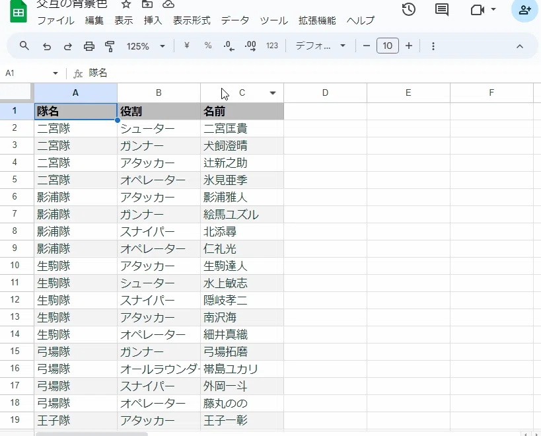Open the 拡張機能 menu
Viewport: 541px width, 436px height.
(x=317, y=20)
